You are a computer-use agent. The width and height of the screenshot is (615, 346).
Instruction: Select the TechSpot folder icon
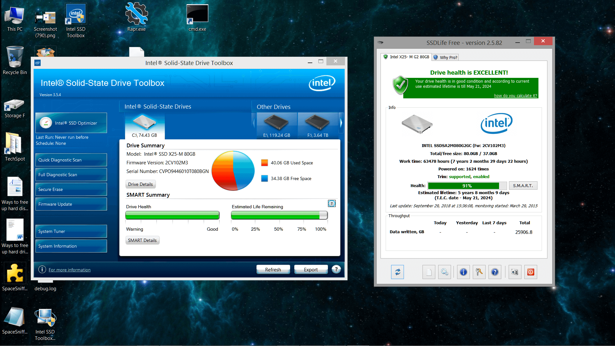(x=15, y=147)
